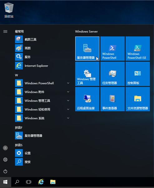Expand the Windows PowerShell folder chevron
The height and width of the screenshot is (188, 154).
68,83
